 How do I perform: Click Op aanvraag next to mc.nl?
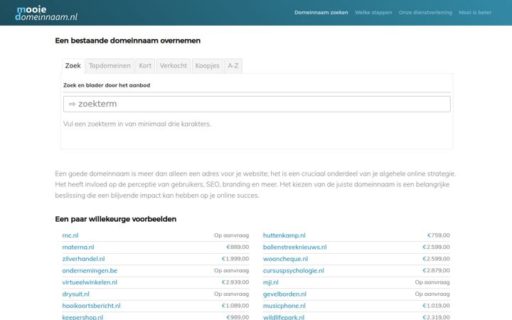(x=231, y=235)
